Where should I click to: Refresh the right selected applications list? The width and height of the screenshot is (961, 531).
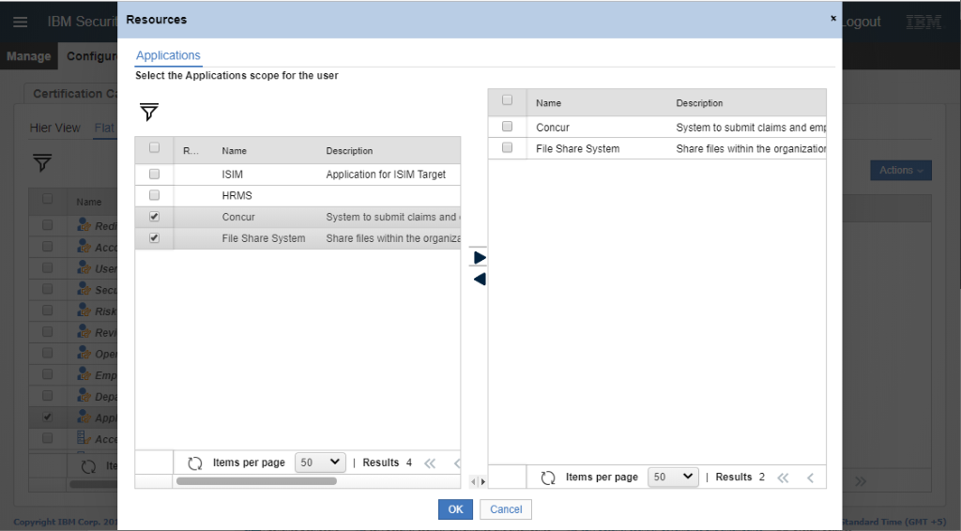click(x=548, y=478)
